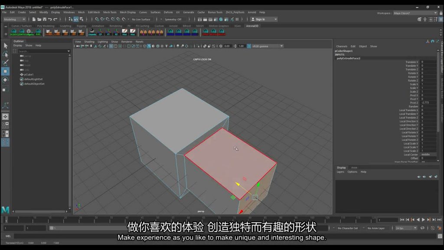444x250 pixels.
Task: Click the RT shelf tool icon
Action: pos(116,32)
